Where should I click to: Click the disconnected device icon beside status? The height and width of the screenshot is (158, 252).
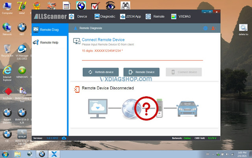click(x=77, y=89)
